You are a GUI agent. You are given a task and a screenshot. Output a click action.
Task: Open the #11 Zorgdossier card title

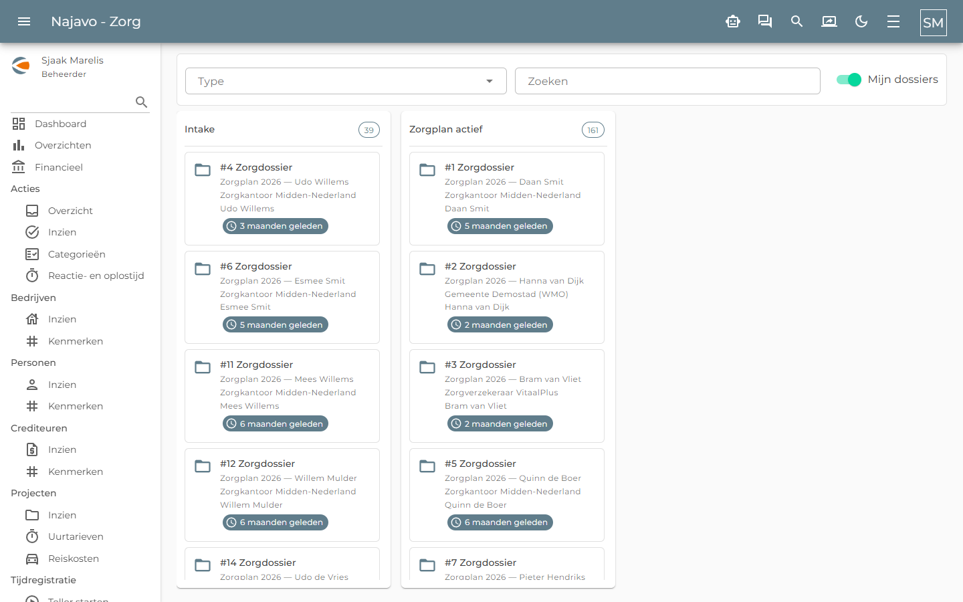(x=256, y=365)
